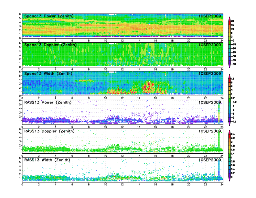The image size is (256, 198).
Task: Pick the red segment of the top colorbar
Action: 229,23
